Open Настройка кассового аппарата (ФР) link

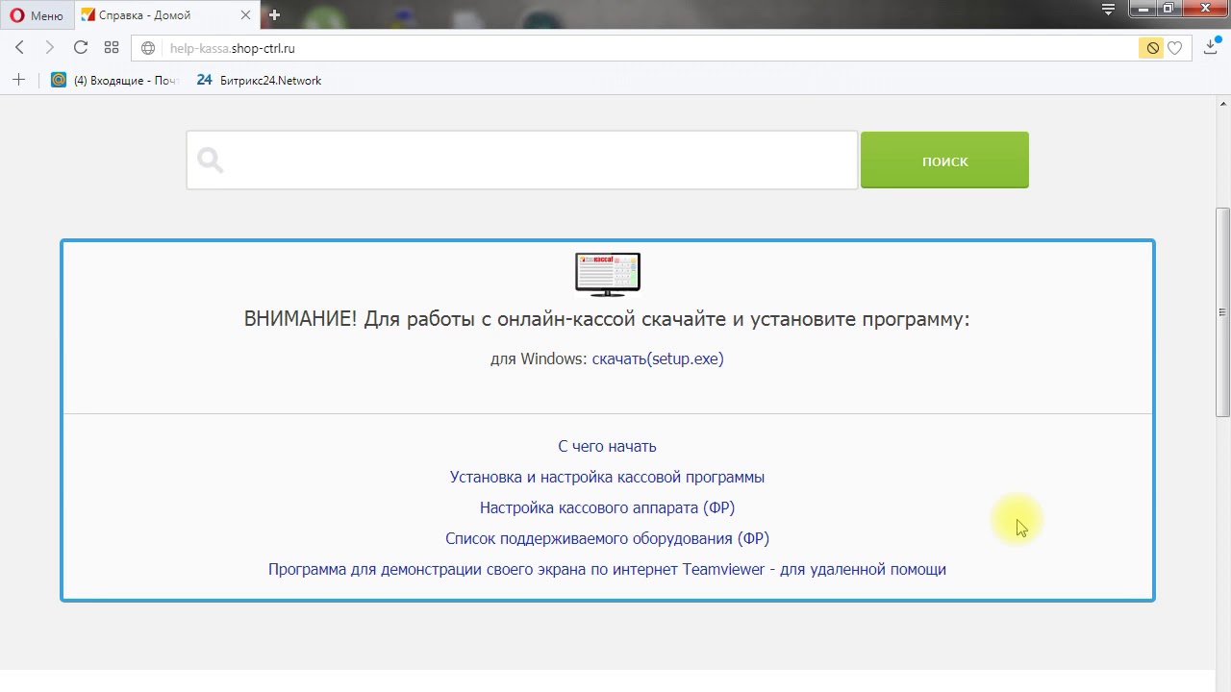(x=607, y=507)
